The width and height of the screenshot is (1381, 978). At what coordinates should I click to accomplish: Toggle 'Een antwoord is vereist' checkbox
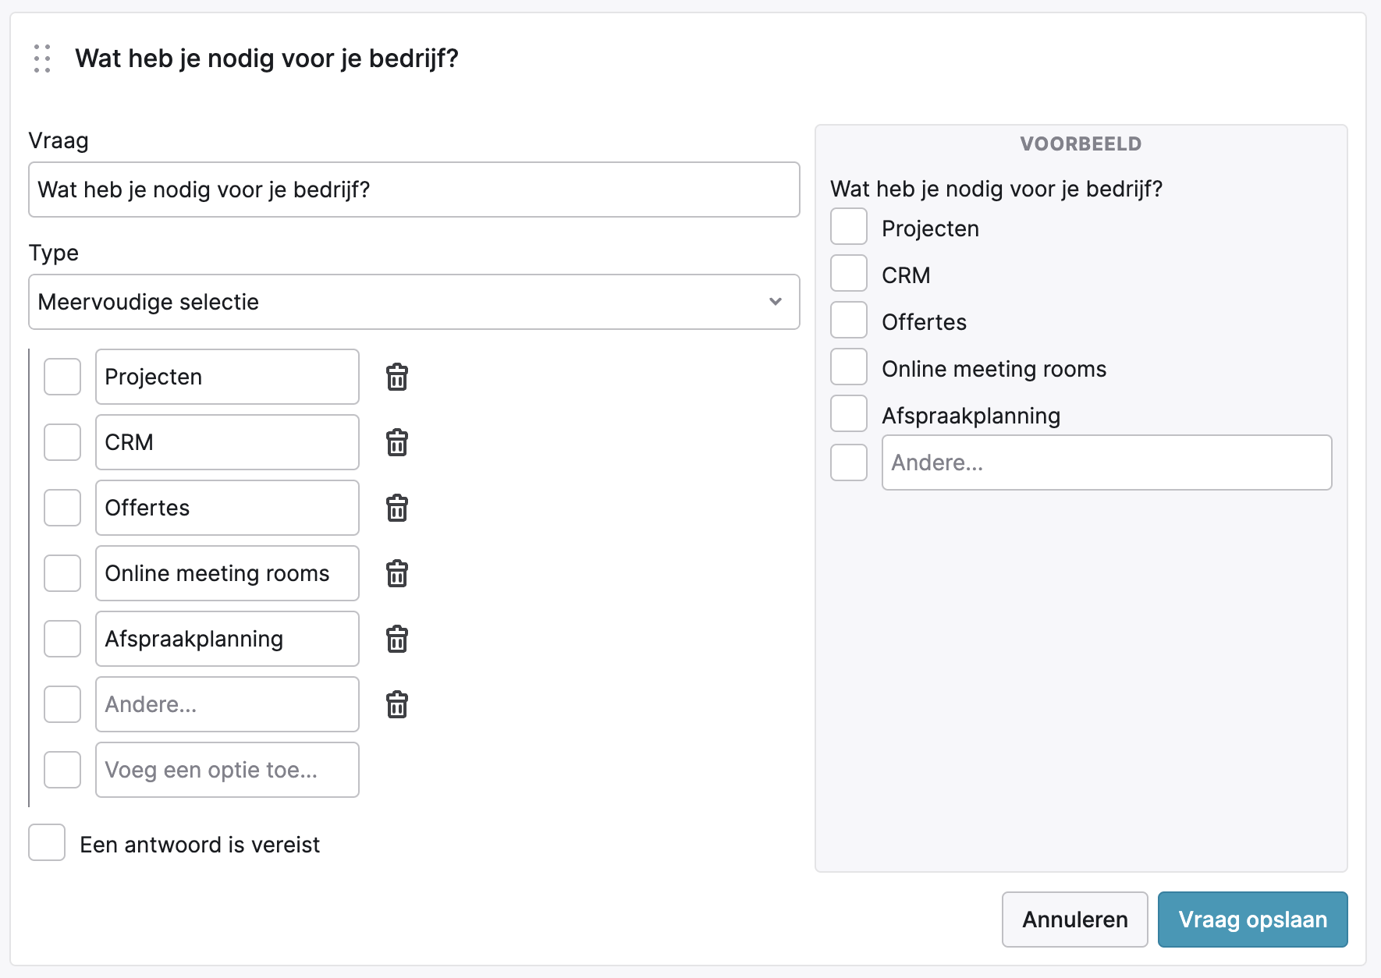tap(47, 843)
